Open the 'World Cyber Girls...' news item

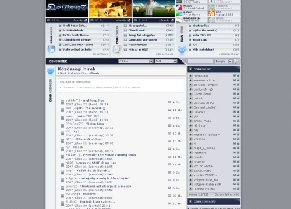(74, 26)
